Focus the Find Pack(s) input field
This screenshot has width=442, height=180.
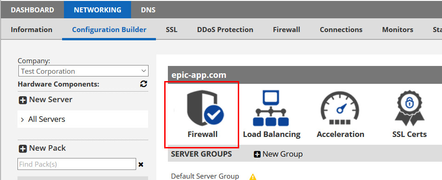coord(77,164)
